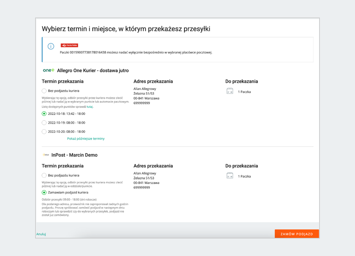Select 'Zamawiam podjazd kuriera' option
The image size is (355, 256).
44,193
